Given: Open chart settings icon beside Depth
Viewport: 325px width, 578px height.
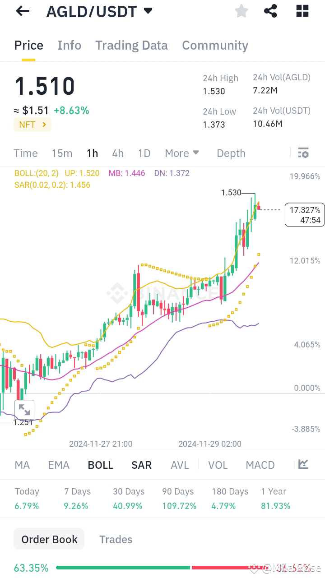Looking at the screenshot, I should coord(303,153).
